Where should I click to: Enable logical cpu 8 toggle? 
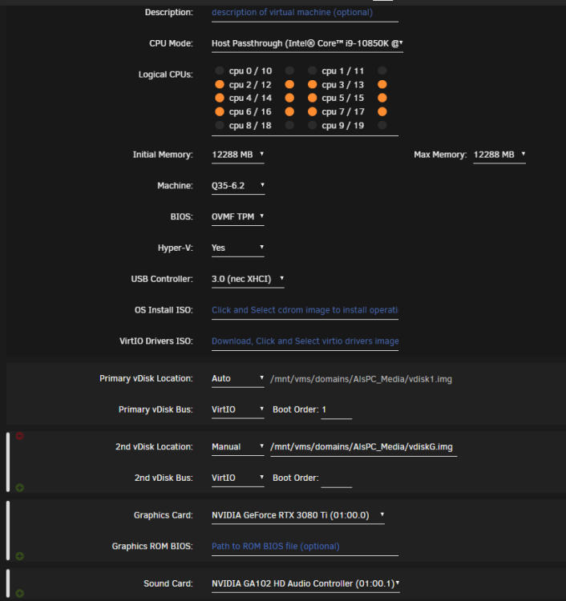point(220,125)
